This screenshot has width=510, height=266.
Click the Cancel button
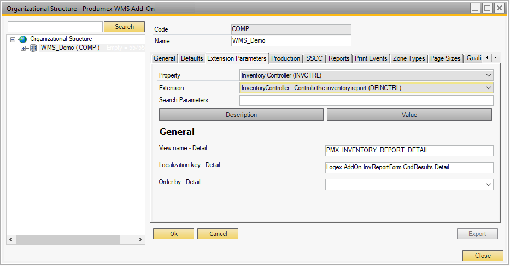[x=218, y=234]
